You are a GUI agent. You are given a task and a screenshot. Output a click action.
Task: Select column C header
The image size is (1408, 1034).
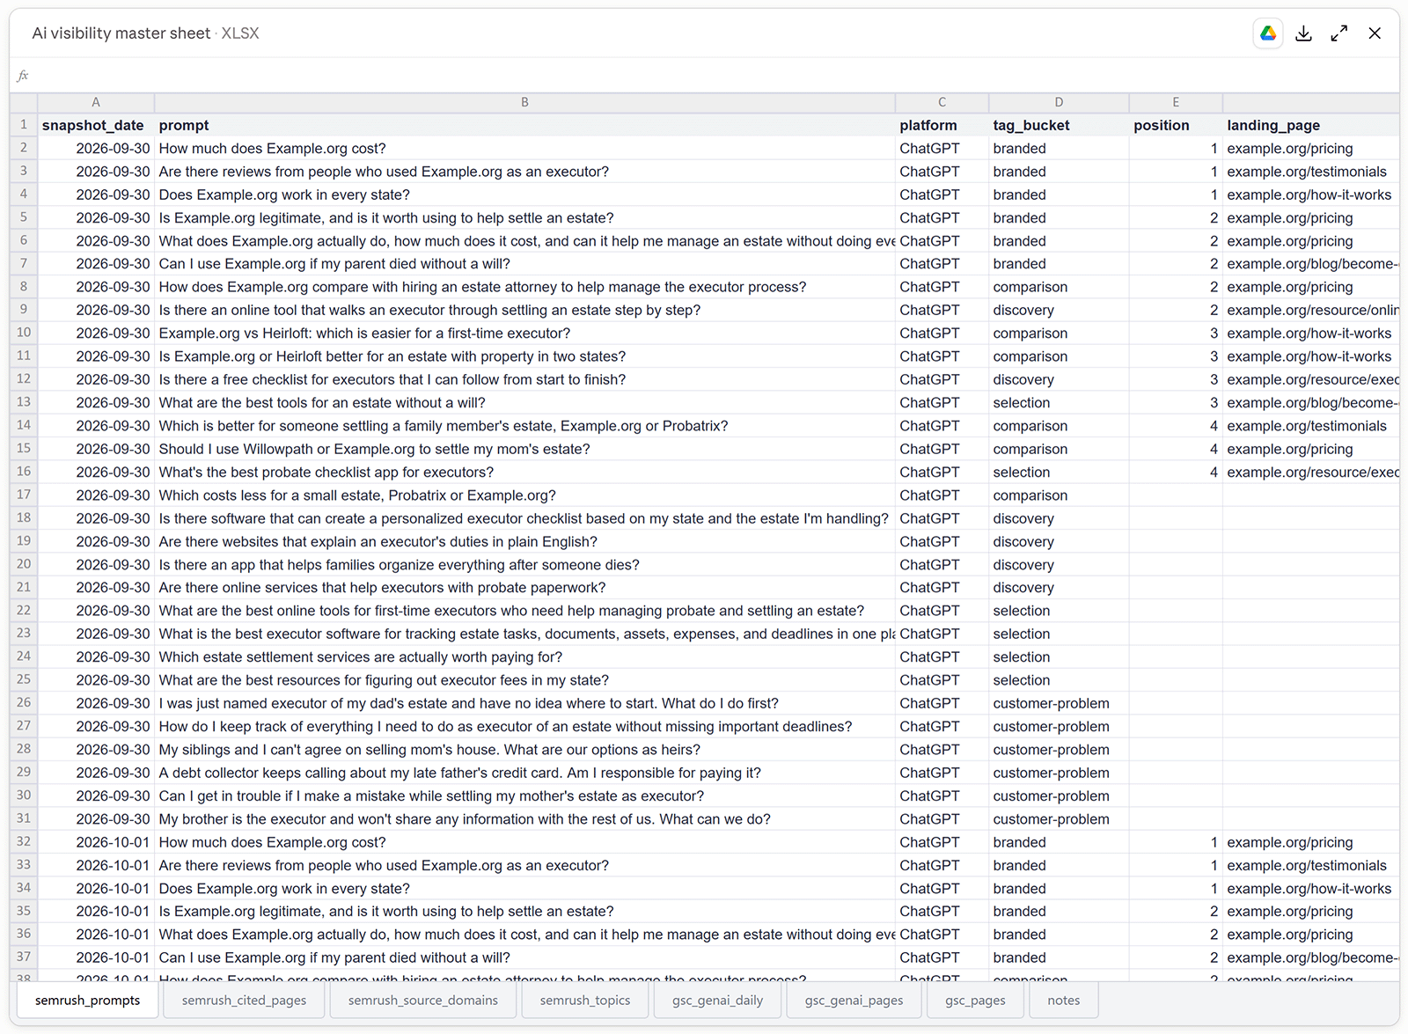click(942, 102)
